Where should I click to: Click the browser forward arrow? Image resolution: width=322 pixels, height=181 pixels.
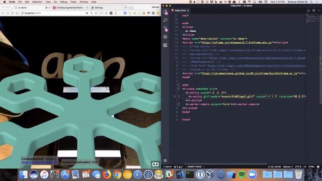click(x=8, y=13)
